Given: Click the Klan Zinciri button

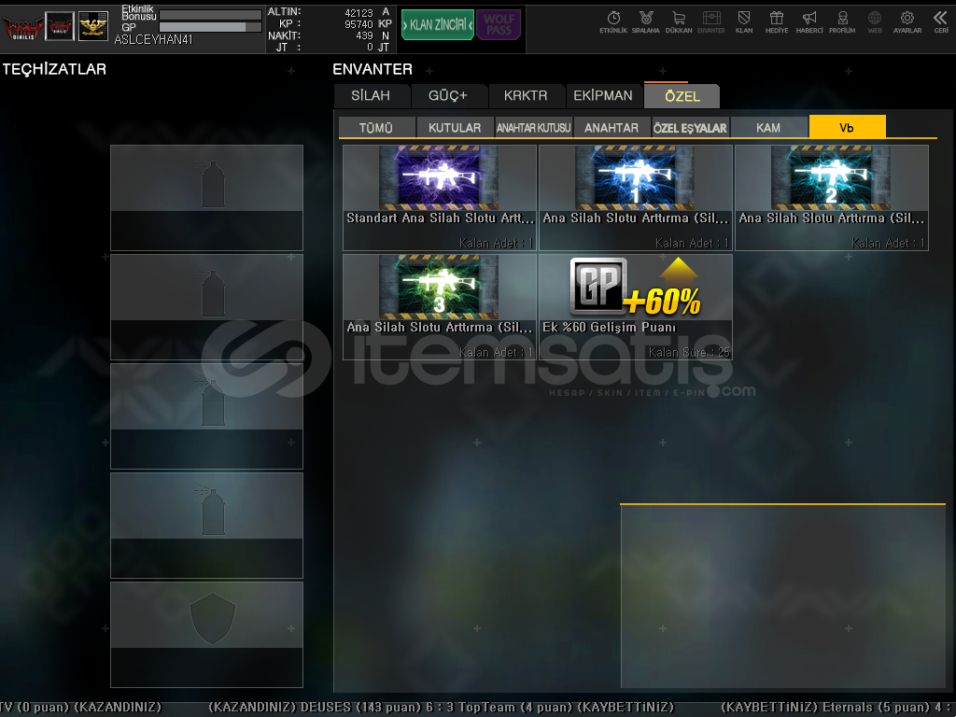Looking at the screenshot, I should (438, 25).
